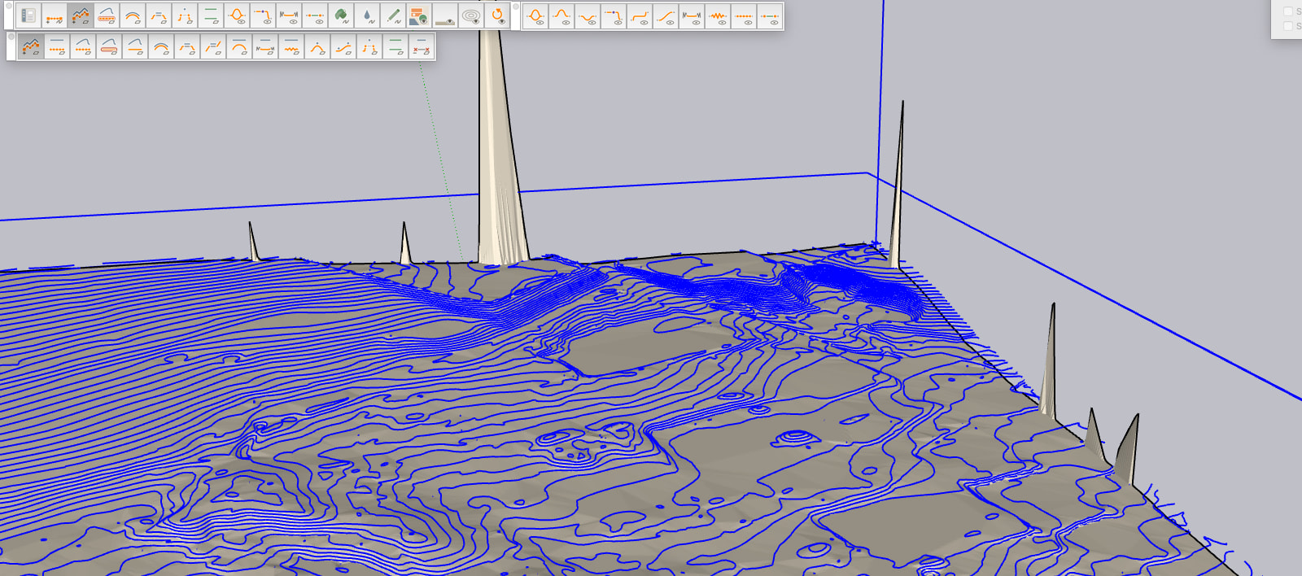This screenshot has height=576, width=1302.
Task: Toggle the concentric contour rings visibility icon
Action: (x=471, y=15)
